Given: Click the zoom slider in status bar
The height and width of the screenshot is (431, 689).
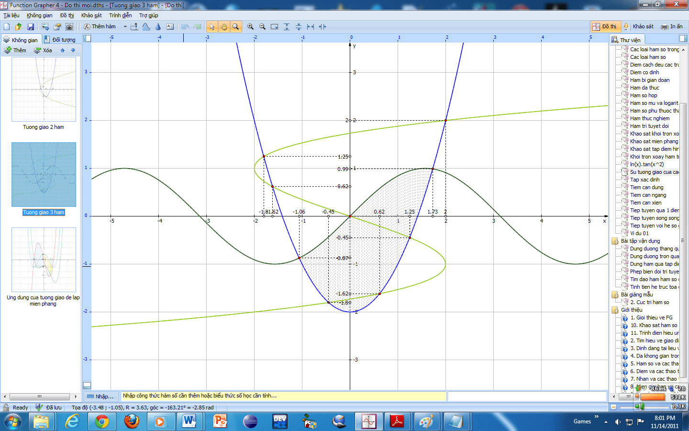Looking at the screenshot, I should [x=640, y=407].
